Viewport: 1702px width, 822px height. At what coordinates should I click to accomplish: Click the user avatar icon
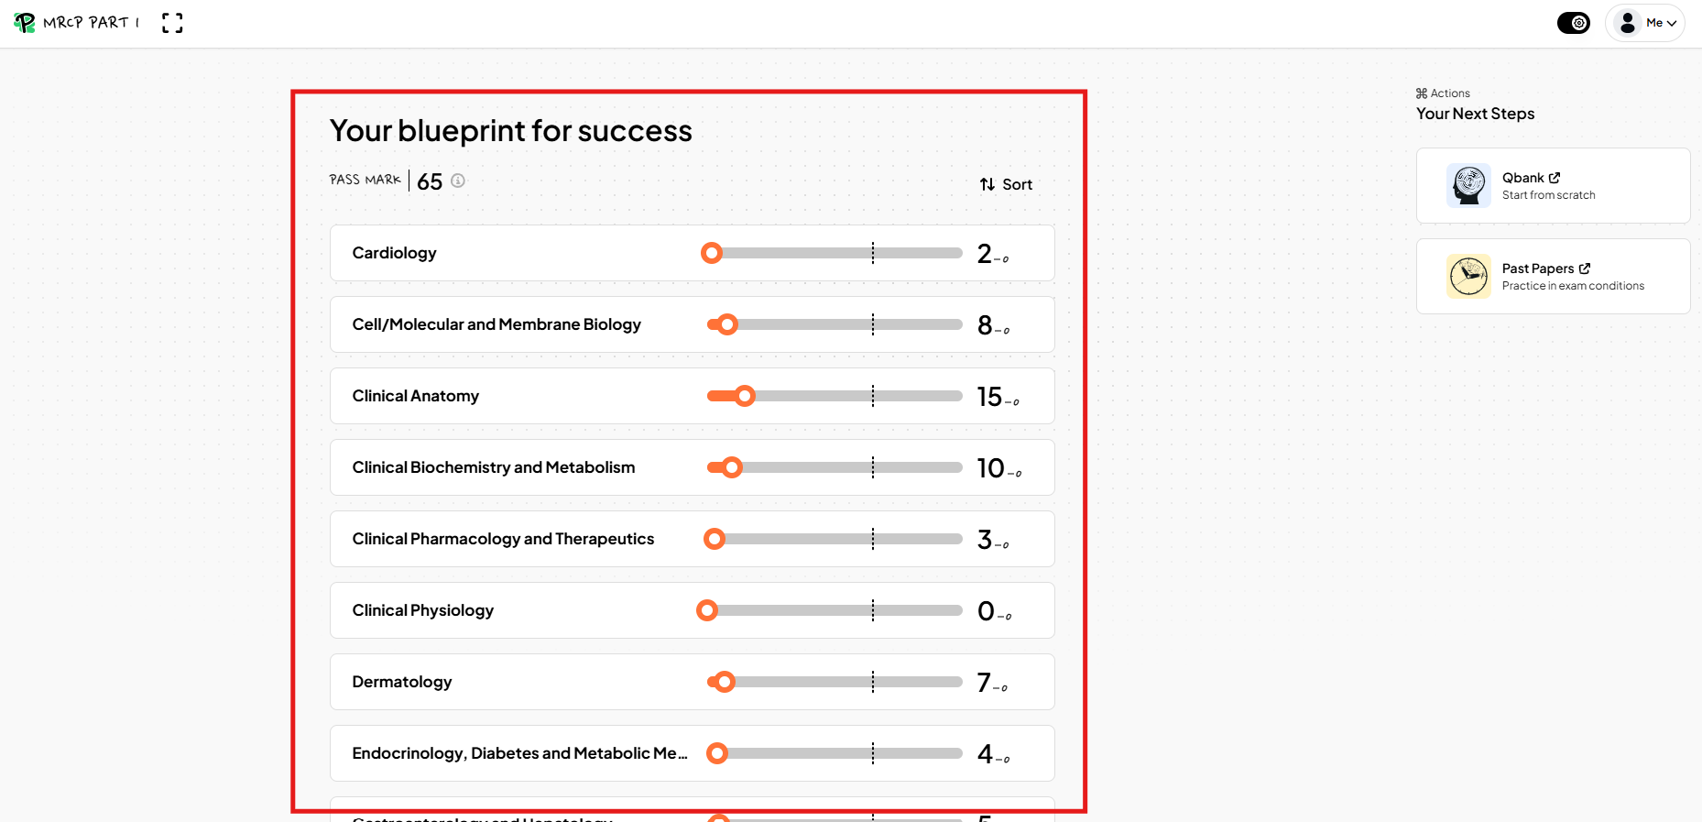click(x=1628, y=23)
